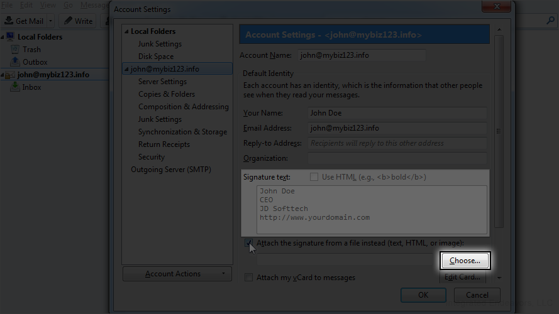
Task: Select Server Settings
Action: (163, 82)
